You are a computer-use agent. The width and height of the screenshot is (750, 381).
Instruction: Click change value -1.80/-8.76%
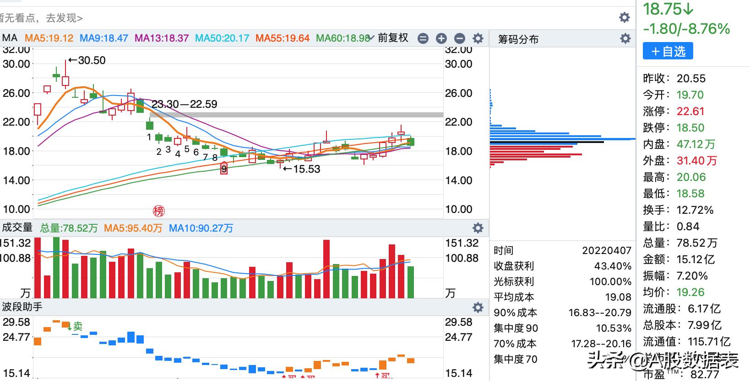[x=686, y=29]
